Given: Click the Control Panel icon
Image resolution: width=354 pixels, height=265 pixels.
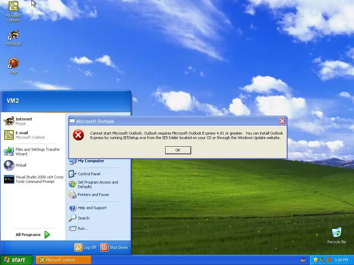Looking at the screenshot, I should pos(72,174).
